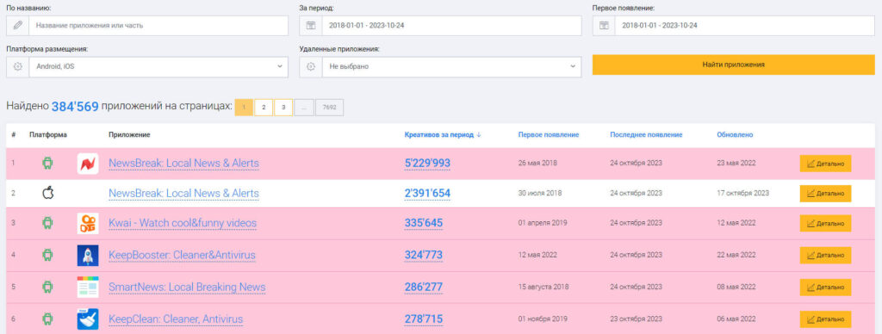The height and width of the screenshot is (334, 882).
Task: Click the ellipsis pagination button
Action: (x=304, y=108)
